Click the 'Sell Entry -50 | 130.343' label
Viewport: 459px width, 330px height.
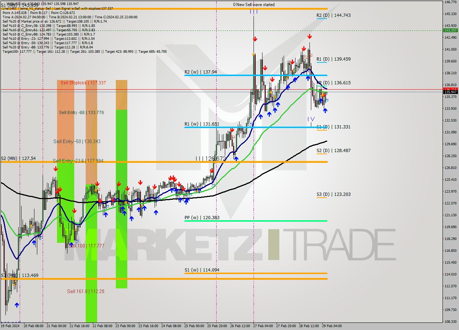pos(77,142)
